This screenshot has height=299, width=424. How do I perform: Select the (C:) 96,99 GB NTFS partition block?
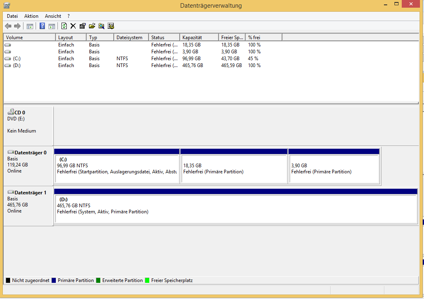click(117, 166)
